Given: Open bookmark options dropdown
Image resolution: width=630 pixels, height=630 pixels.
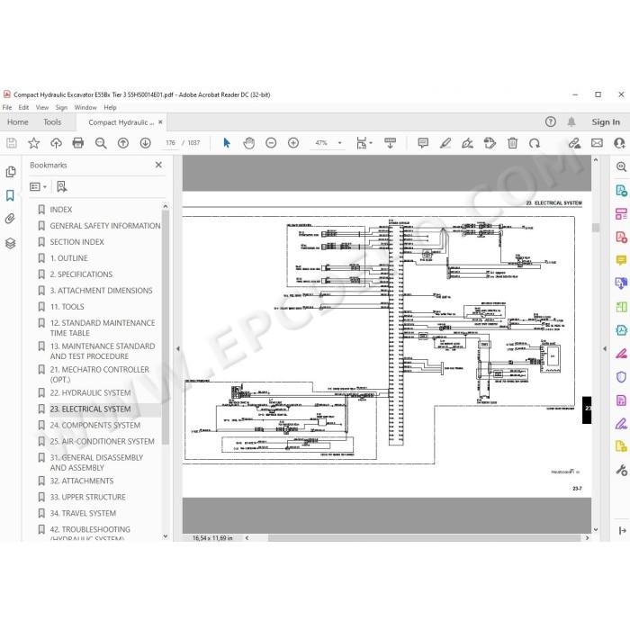Looking at the screenshot, I should tap(38, 186).
